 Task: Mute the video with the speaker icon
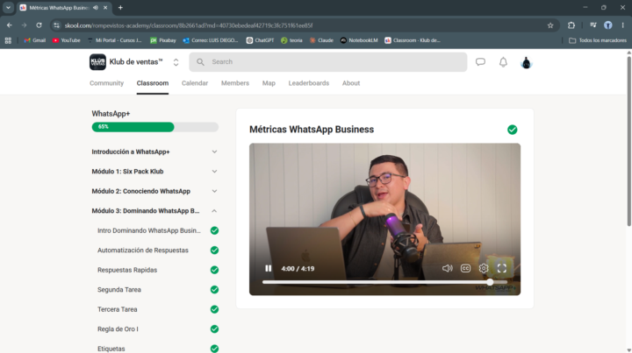[448, 268]
